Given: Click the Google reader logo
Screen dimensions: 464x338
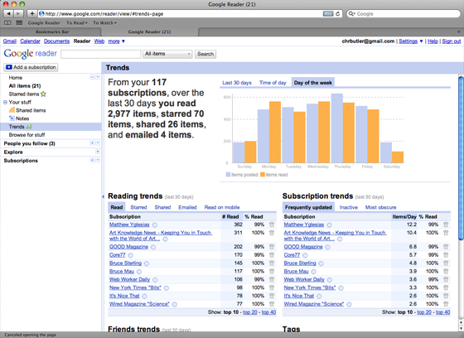Looking at the screenshot, I should (30, 54).
